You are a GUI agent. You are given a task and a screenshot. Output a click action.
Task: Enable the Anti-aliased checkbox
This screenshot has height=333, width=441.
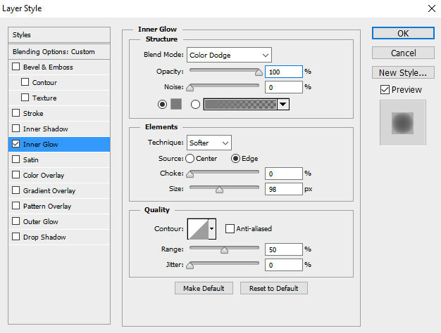click(x=230, y=228)
